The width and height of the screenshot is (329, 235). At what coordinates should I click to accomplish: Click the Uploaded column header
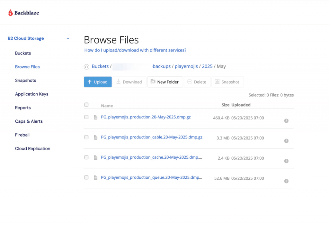coord(241,105)
